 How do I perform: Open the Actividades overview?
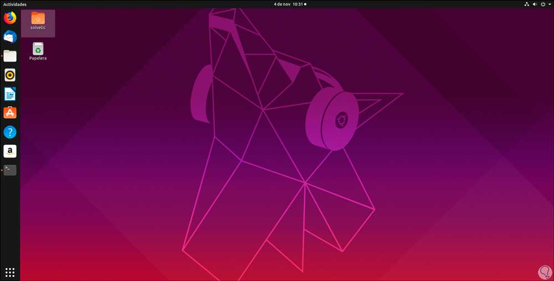15,4
